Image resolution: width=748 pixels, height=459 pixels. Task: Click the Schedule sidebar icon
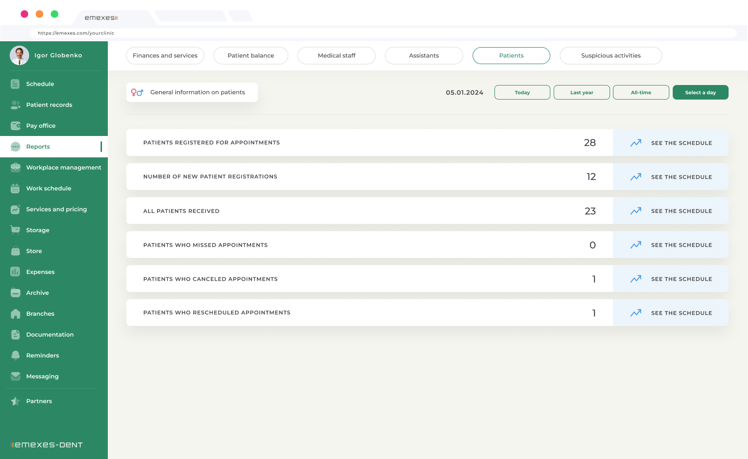pyautogui.click(x=15, y=84)
